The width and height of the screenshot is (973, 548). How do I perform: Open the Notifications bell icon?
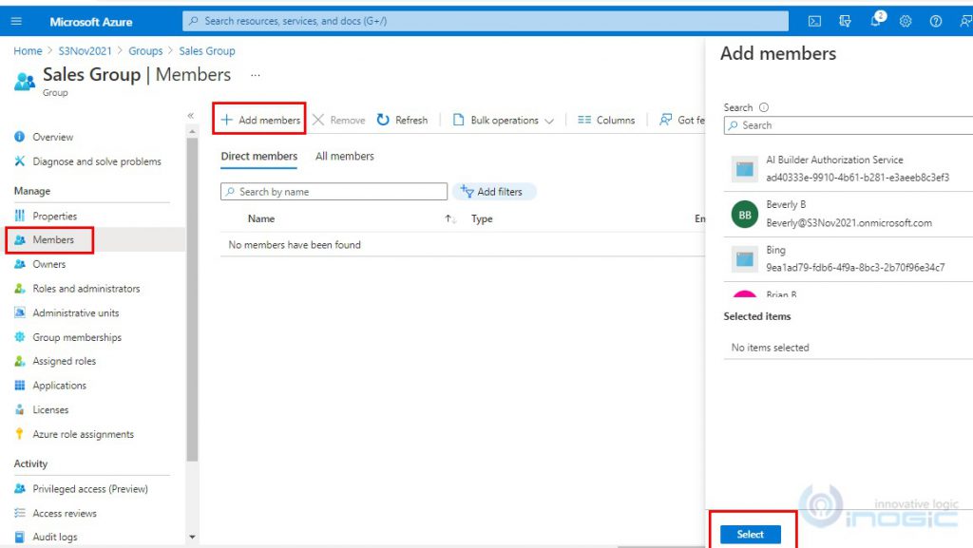[x=875, y=21]
